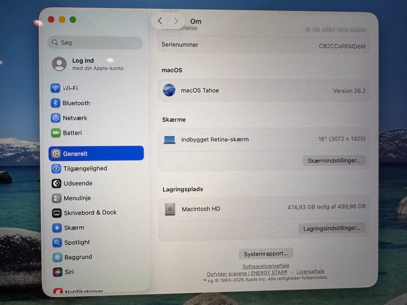Click the Macintosh HD drive icon
The image size is (407, 305).
[x=170, y=209]
